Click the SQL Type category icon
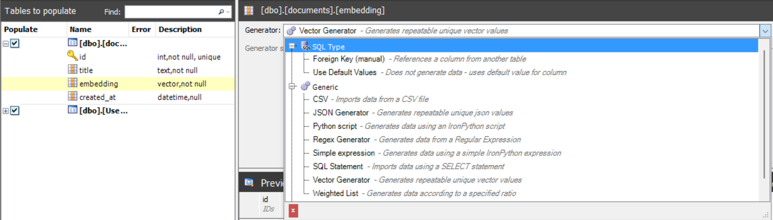 (x=305, y=46)
